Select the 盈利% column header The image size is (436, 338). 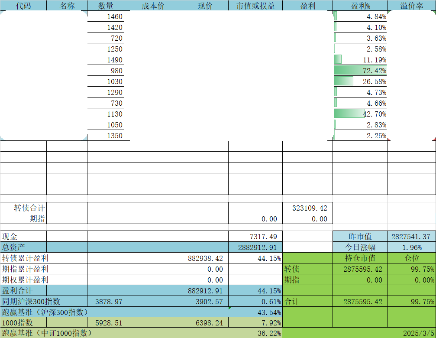point(360,6)
